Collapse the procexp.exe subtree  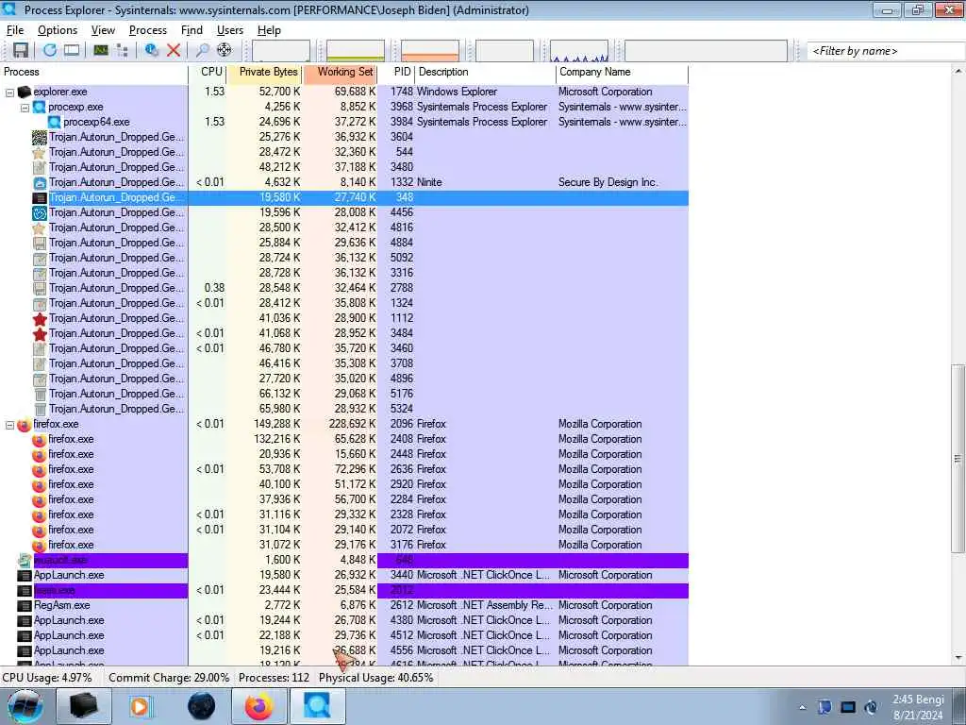pos(25,108)
